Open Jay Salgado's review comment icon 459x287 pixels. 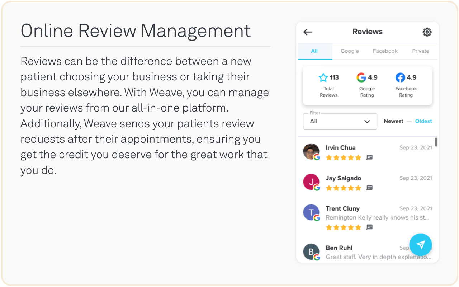[x=369, y=188]
